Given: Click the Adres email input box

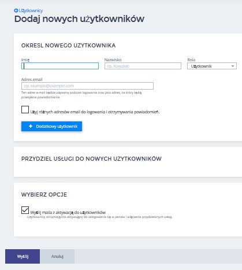Looking at the screenshot, I should click(87, 86).
